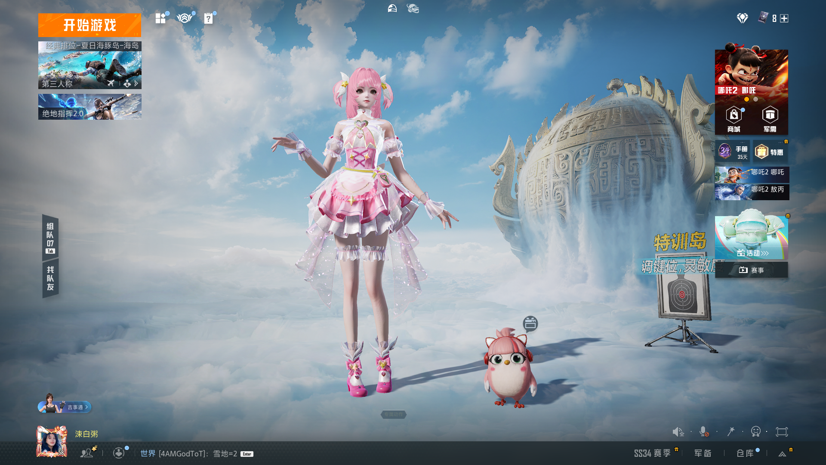Toggle the fullscreen frame view icon

tap(782, 432)
